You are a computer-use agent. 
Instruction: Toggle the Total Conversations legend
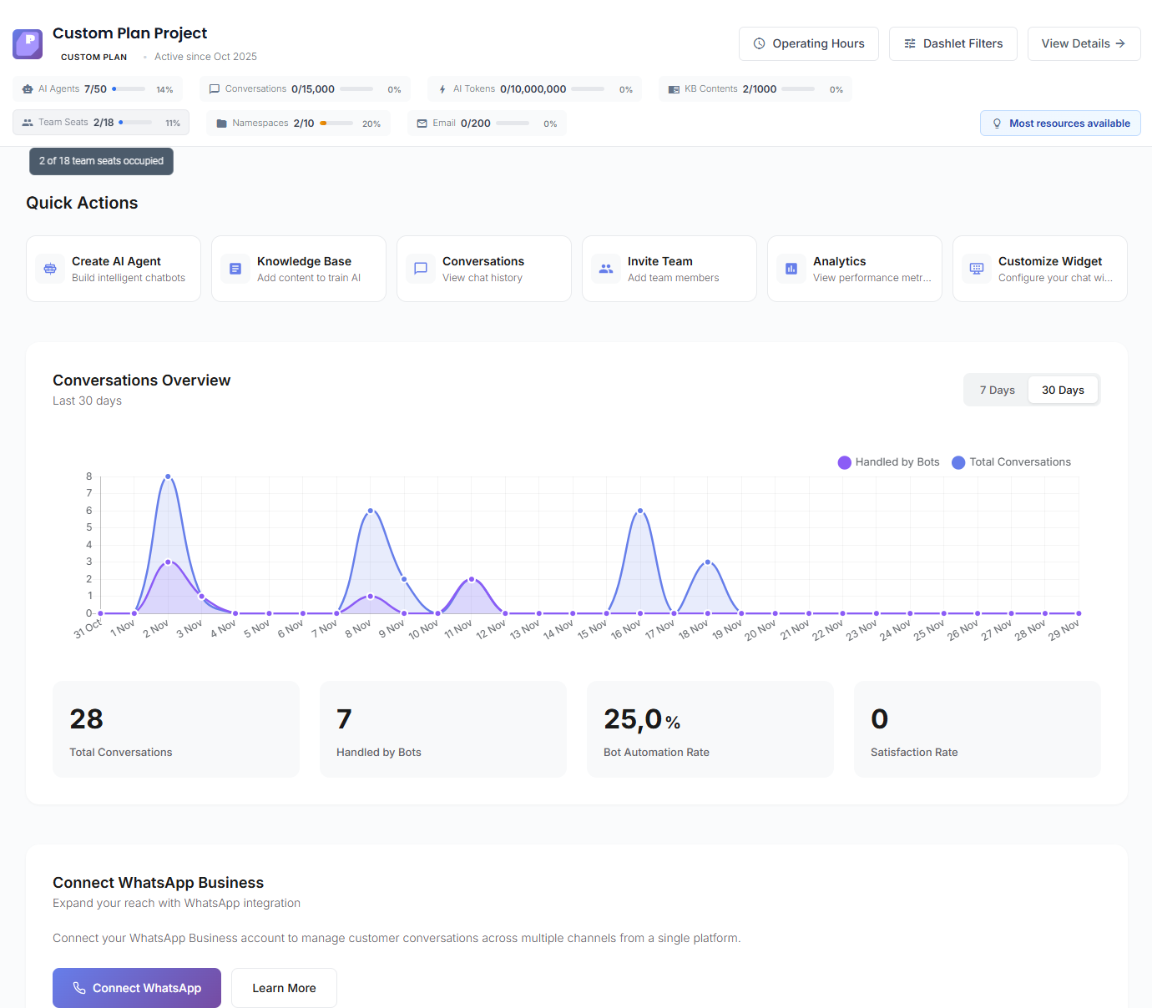pos(1011,461)
